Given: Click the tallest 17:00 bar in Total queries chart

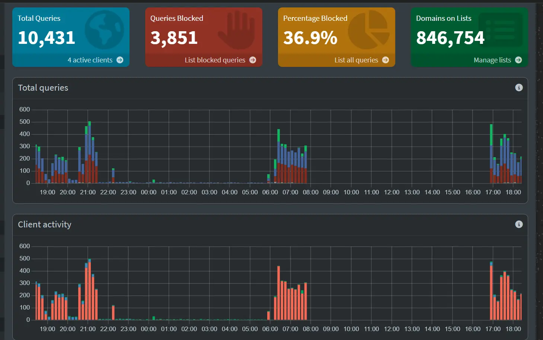Looking at the screenshot, I should click(491, 153).
